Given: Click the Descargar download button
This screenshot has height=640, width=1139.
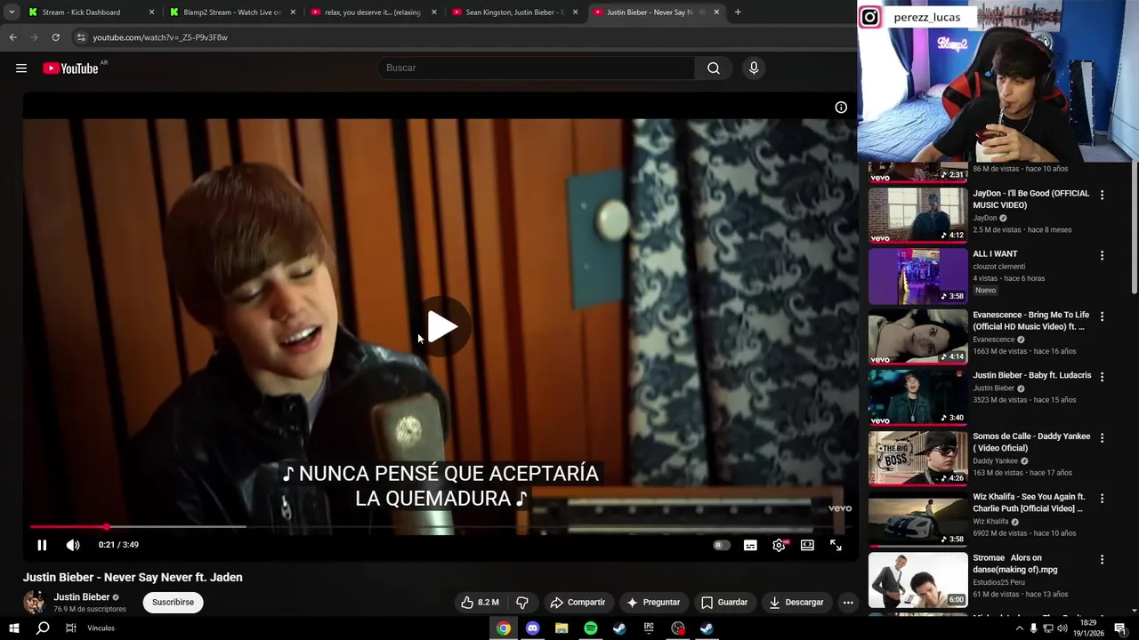Looking at the screenshot, I should point(796,602).
